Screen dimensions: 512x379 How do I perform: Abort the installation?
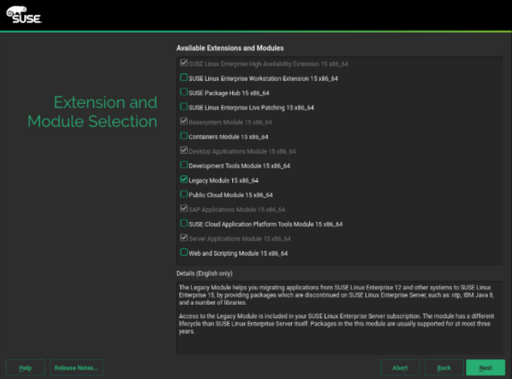(x=400, y=368)
